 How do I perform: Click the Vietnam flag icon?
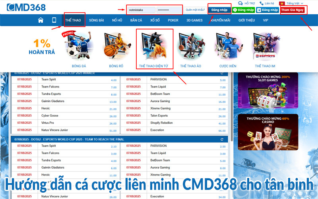coord(282,4)
